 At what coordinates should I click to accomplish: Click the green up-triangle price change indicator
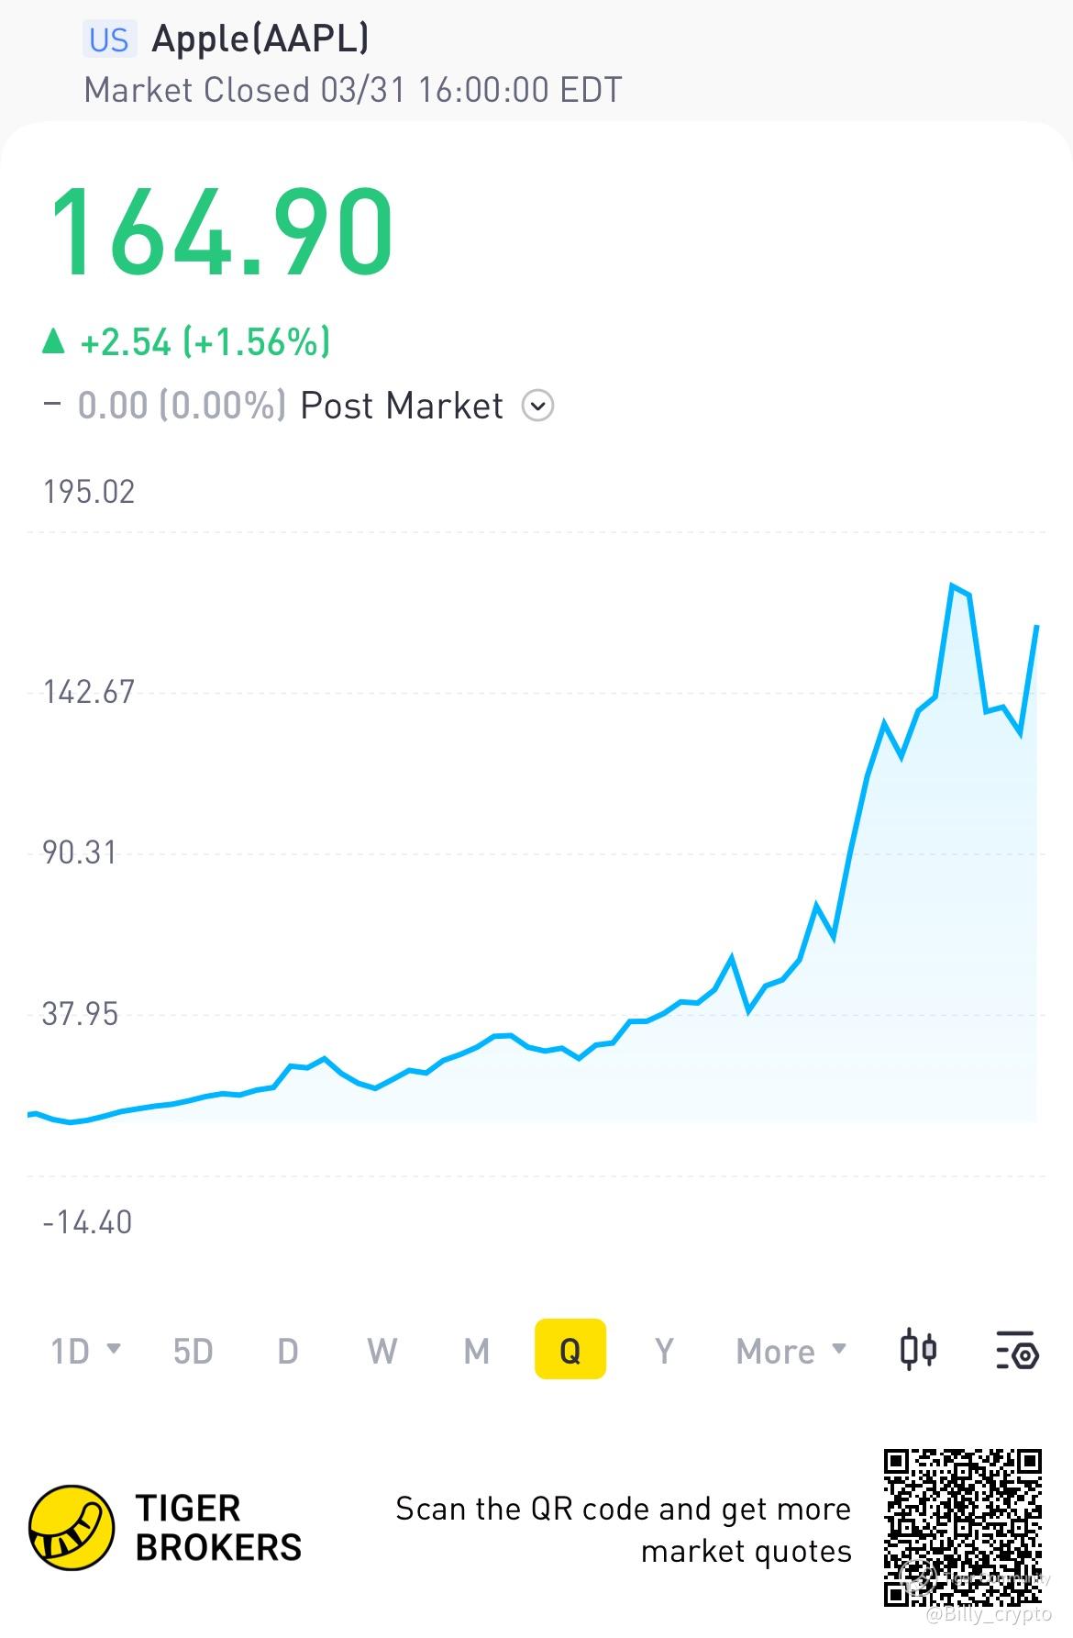(54, 342)
